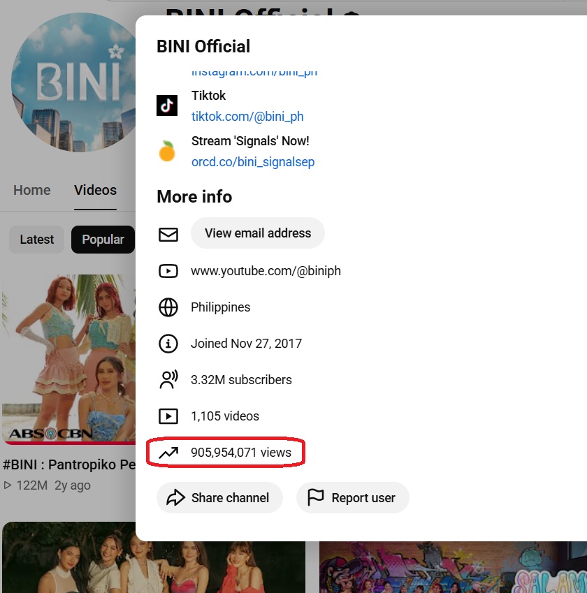
Task: Open the Pantropiko video thumbnail
Action: pos(69,360)
